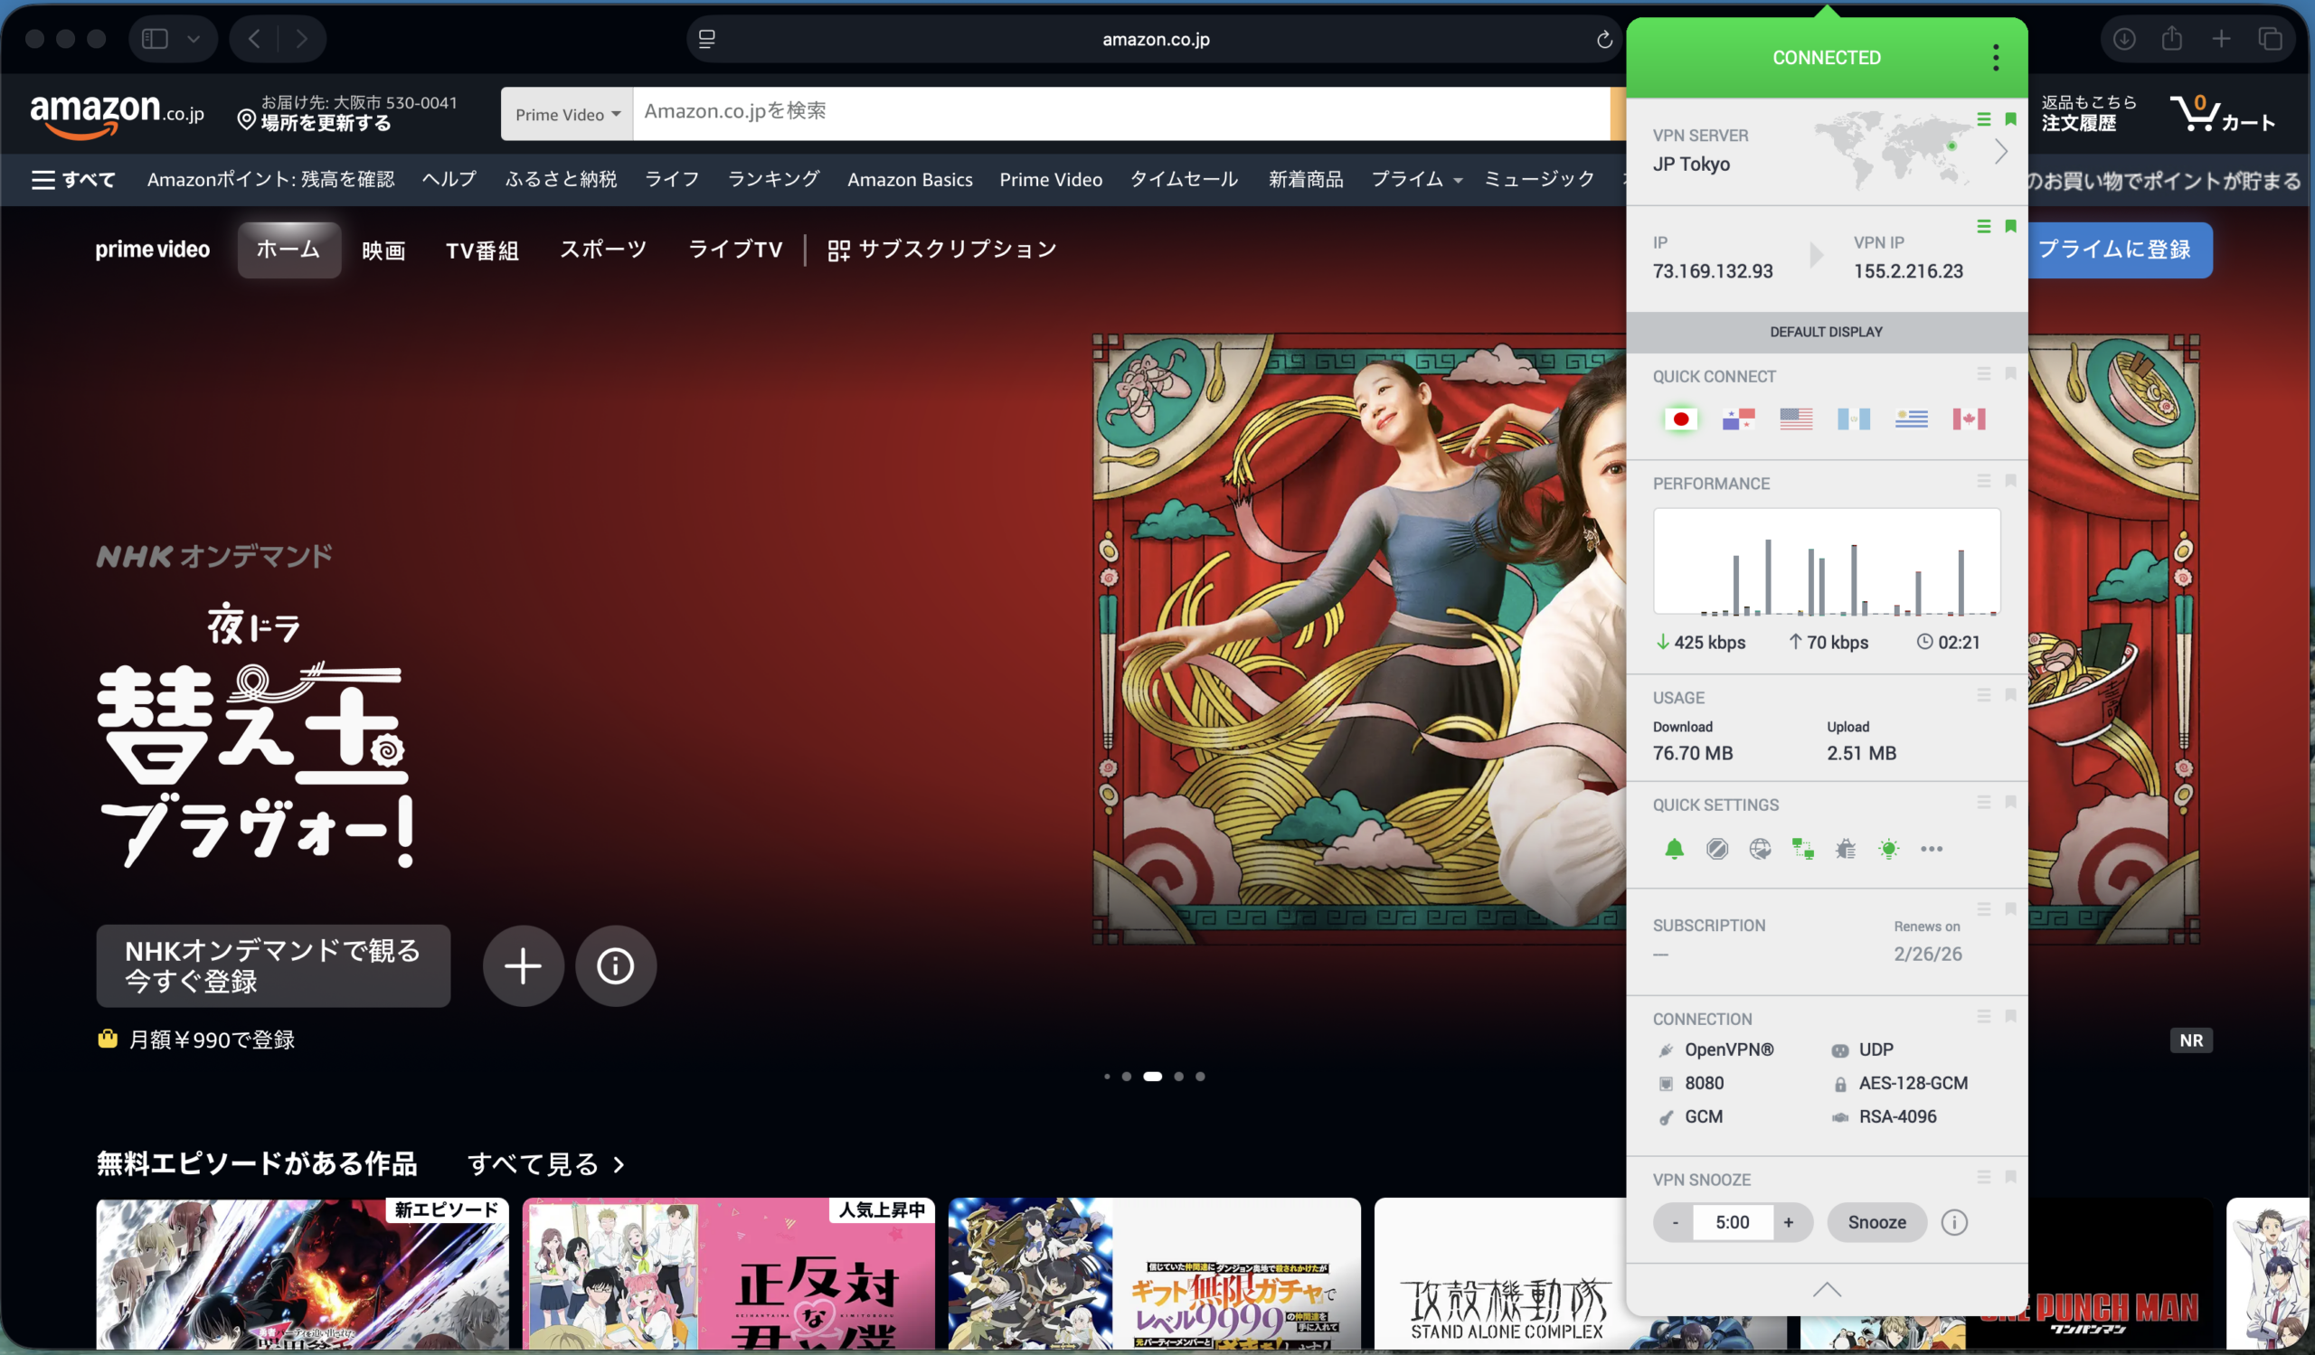Switch to the TV番組 tab
Screen dimensions: 2315x1355
click(x=482, y=249)
